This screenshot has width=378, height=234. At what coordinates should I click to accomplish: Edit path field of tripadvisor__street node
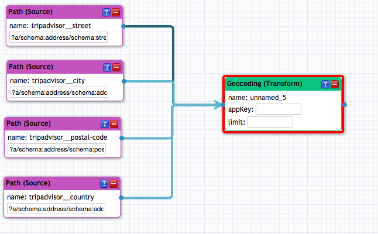pyautogui.click(x=59, y=37)
